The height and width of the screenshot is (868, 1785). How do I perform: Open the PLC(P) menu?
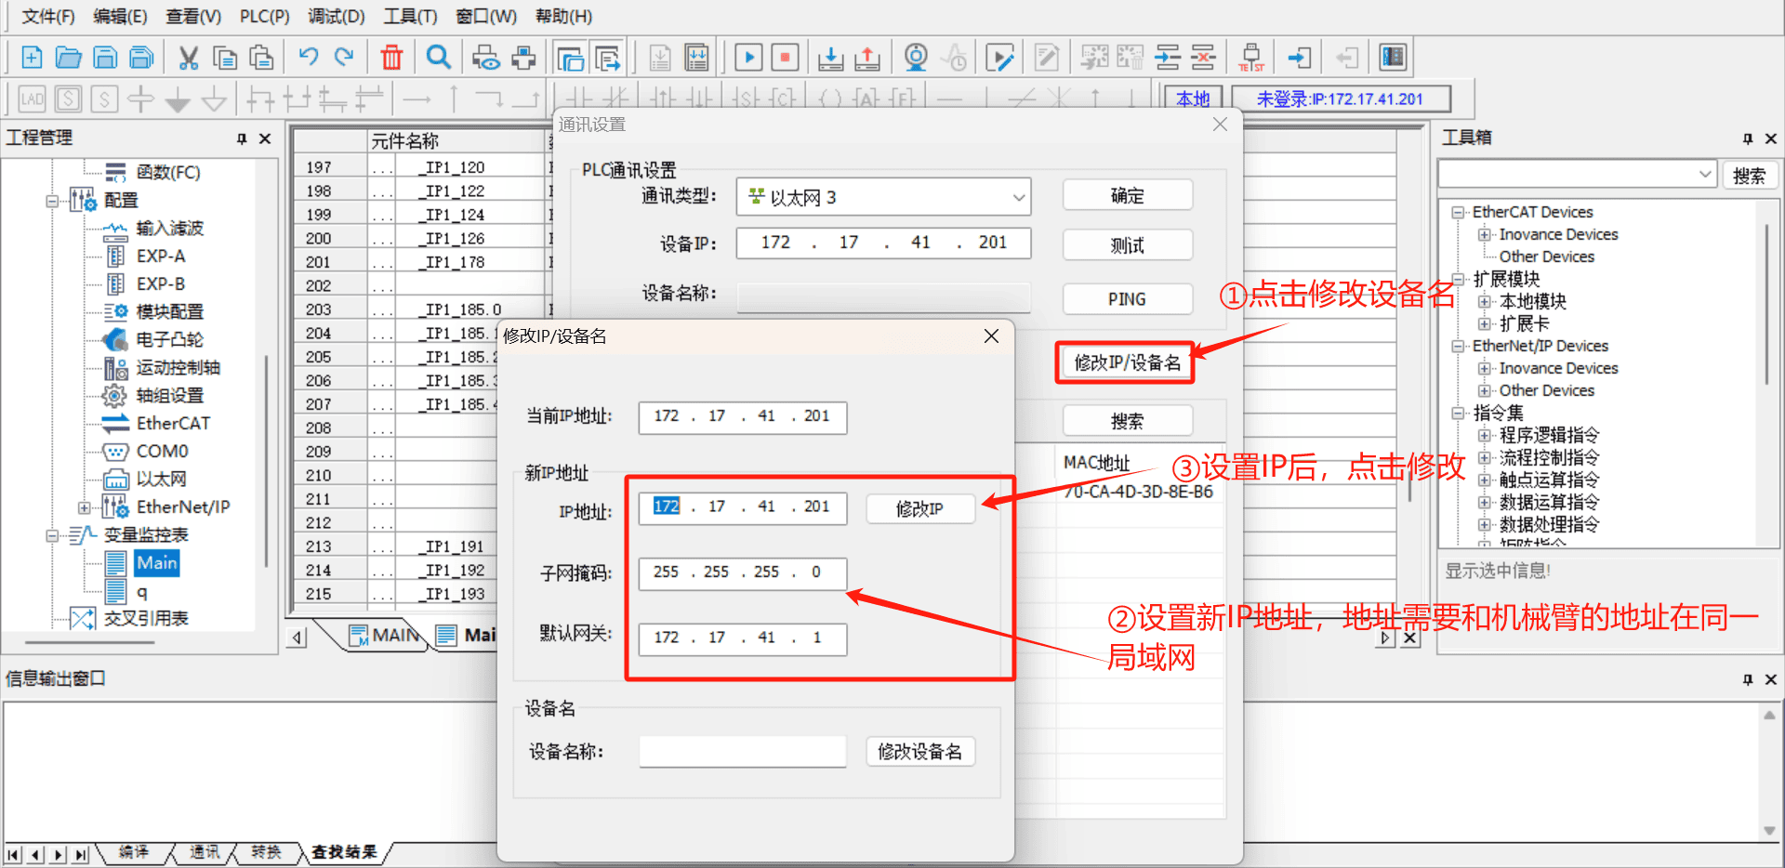[265, 17]
